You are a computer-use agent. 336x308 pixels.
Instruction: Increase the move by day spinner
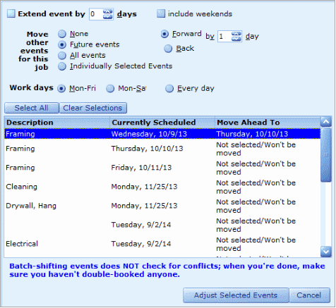point(236,34)
